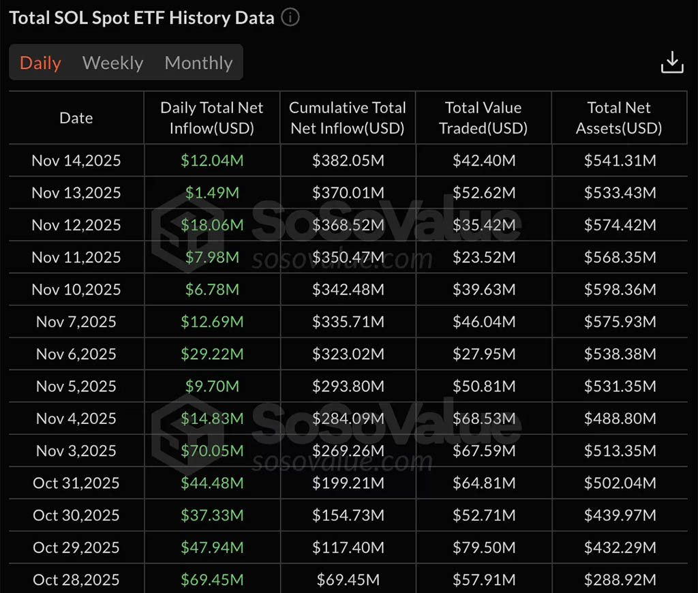Click the Total Value Traded header
Viewport: 698px width, 593px height.
coord(483,118)
